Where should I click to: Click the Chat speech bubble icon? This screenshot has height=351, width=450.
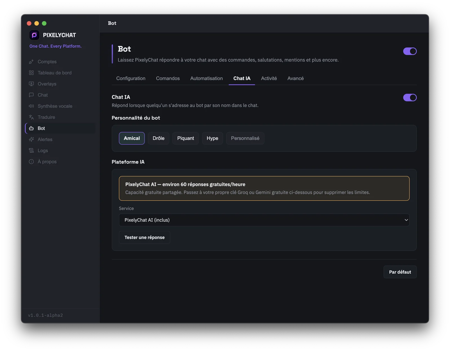tap(31, 95)
